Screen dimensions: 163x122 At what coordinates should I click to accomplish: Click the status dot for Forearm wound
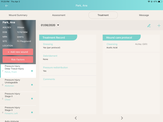pos(32,112)
